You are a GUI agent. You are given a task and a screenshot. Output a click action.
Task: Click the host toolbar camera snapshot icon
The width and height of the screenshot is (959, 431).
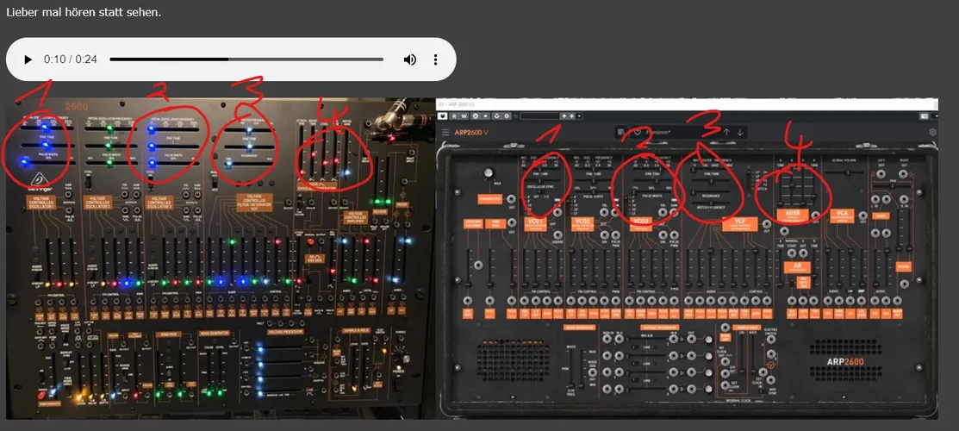click(x=925, y=116)
